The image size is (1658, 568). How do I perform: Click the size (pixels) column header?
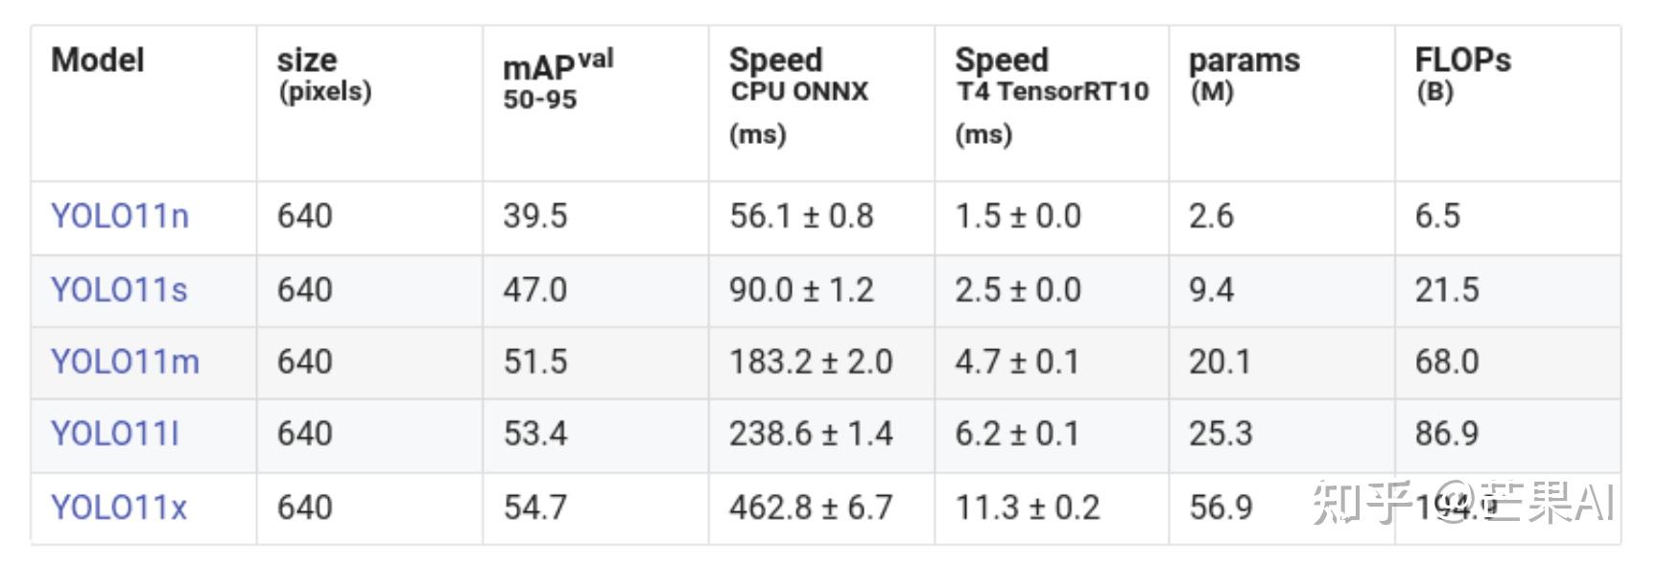[324, 75]
